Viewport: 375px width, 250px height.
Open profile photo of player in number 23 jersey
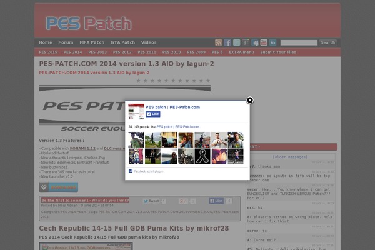pyautogui.click(x=152, y=156)
